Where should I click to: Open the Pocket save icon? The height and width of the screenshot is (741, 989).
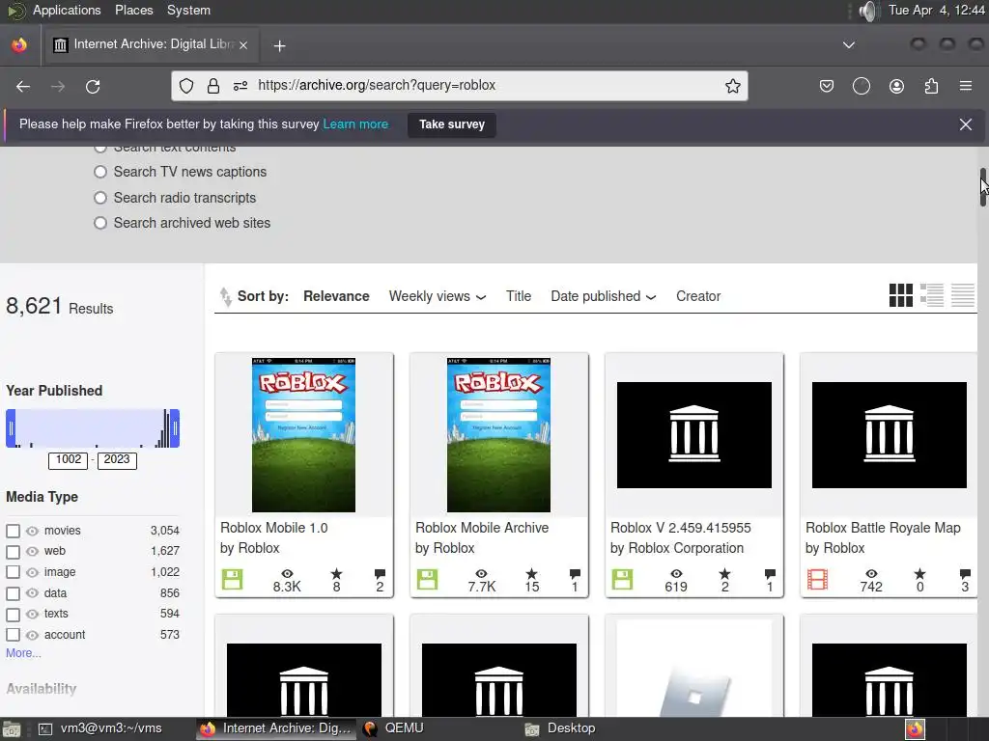pos(827,86)
